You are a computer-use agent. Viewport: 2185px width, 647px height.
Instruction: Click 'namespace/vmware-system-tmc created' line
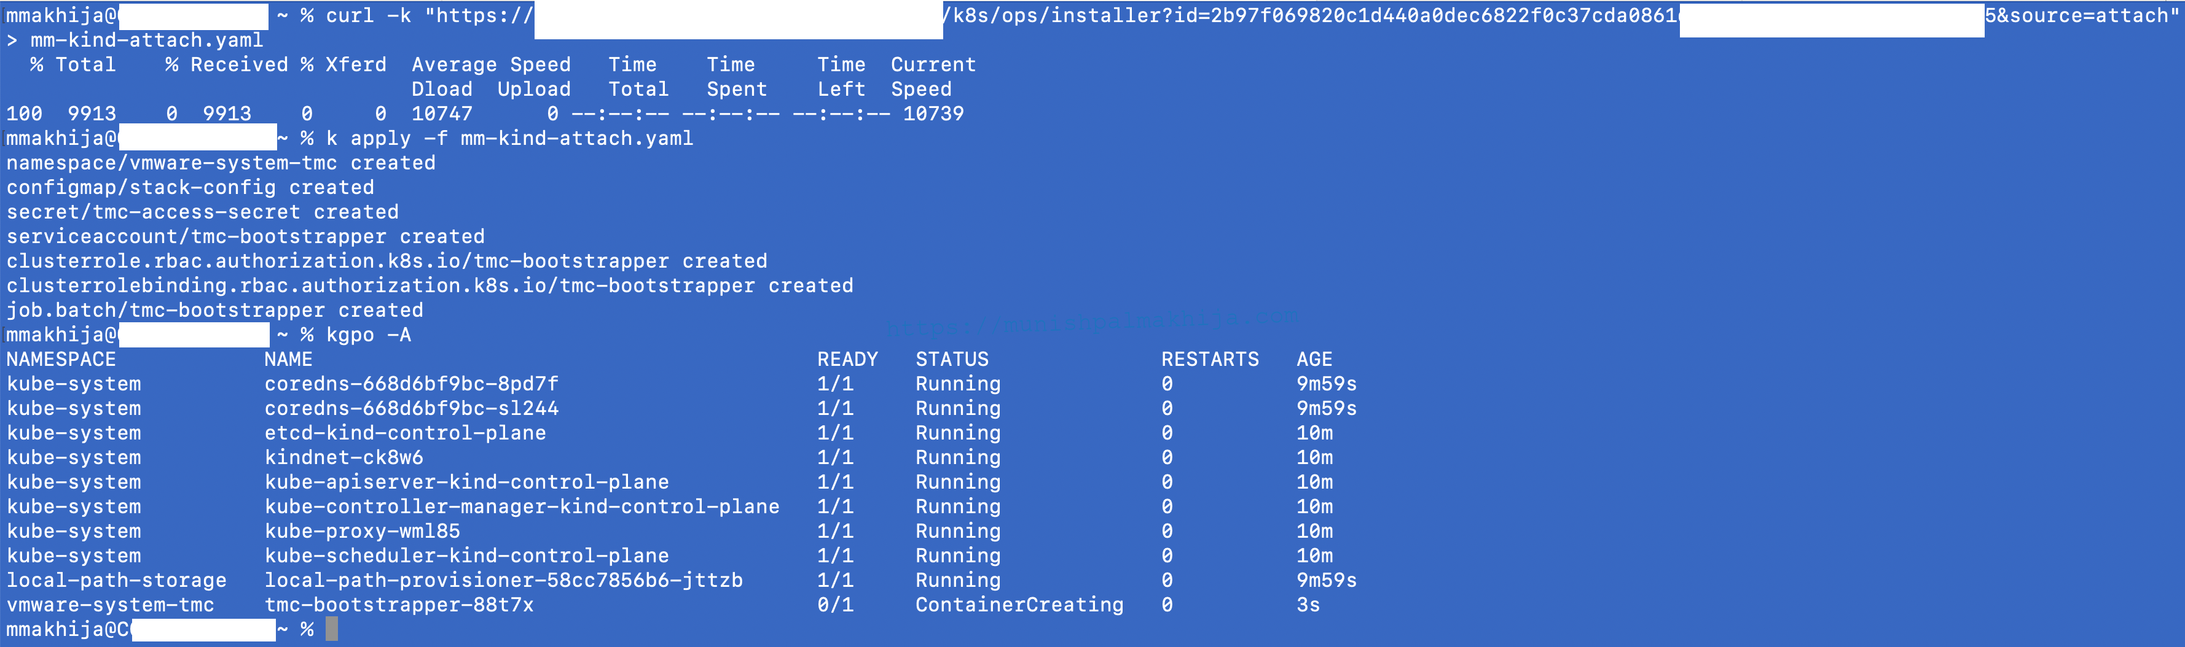click(221, 163)
